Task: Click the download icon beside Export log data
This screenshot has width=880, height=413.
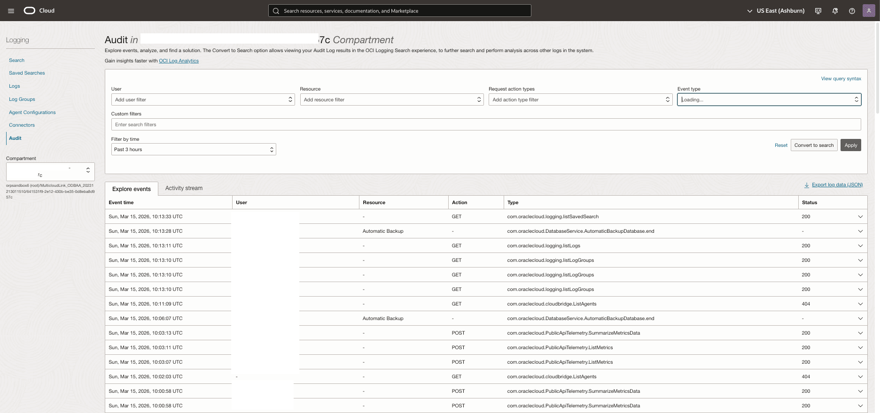Action: [x=807, y=185]
